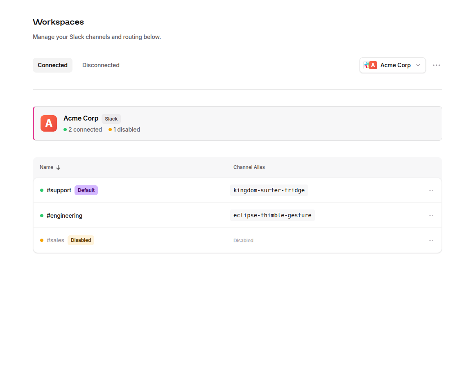Click the Default badge on #support
The height and width of the screenshot is (369, 475).
(x=86, y=190)
